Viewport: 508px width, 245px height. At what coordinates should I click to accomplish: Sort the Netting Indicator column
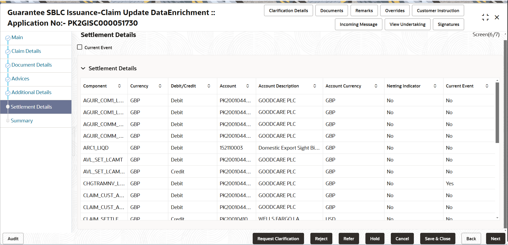436,86
